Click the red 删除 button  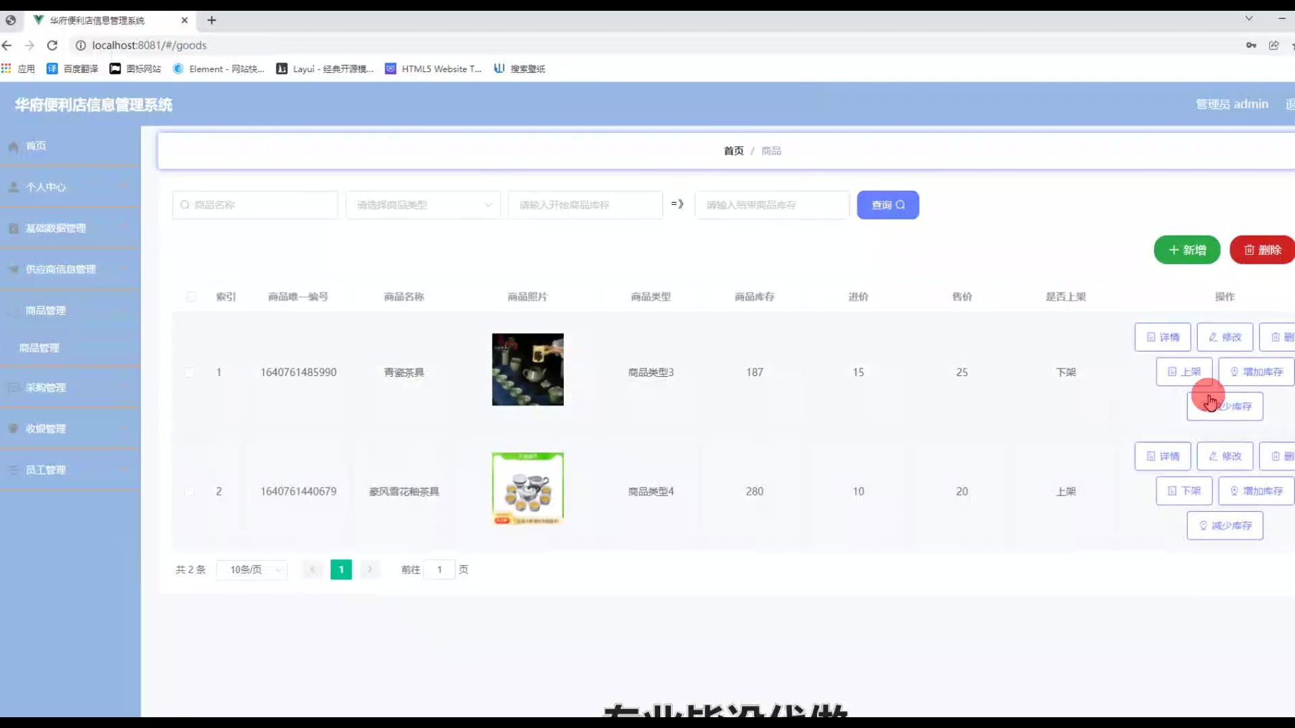[1262, 250]
